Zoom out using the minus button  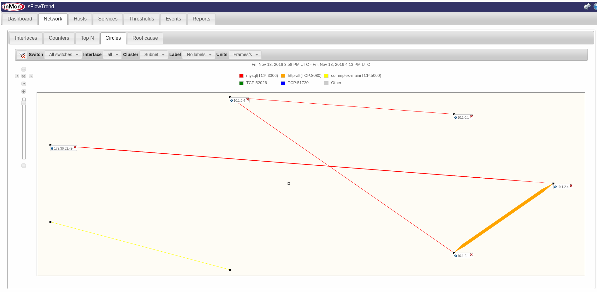point(24,166)
